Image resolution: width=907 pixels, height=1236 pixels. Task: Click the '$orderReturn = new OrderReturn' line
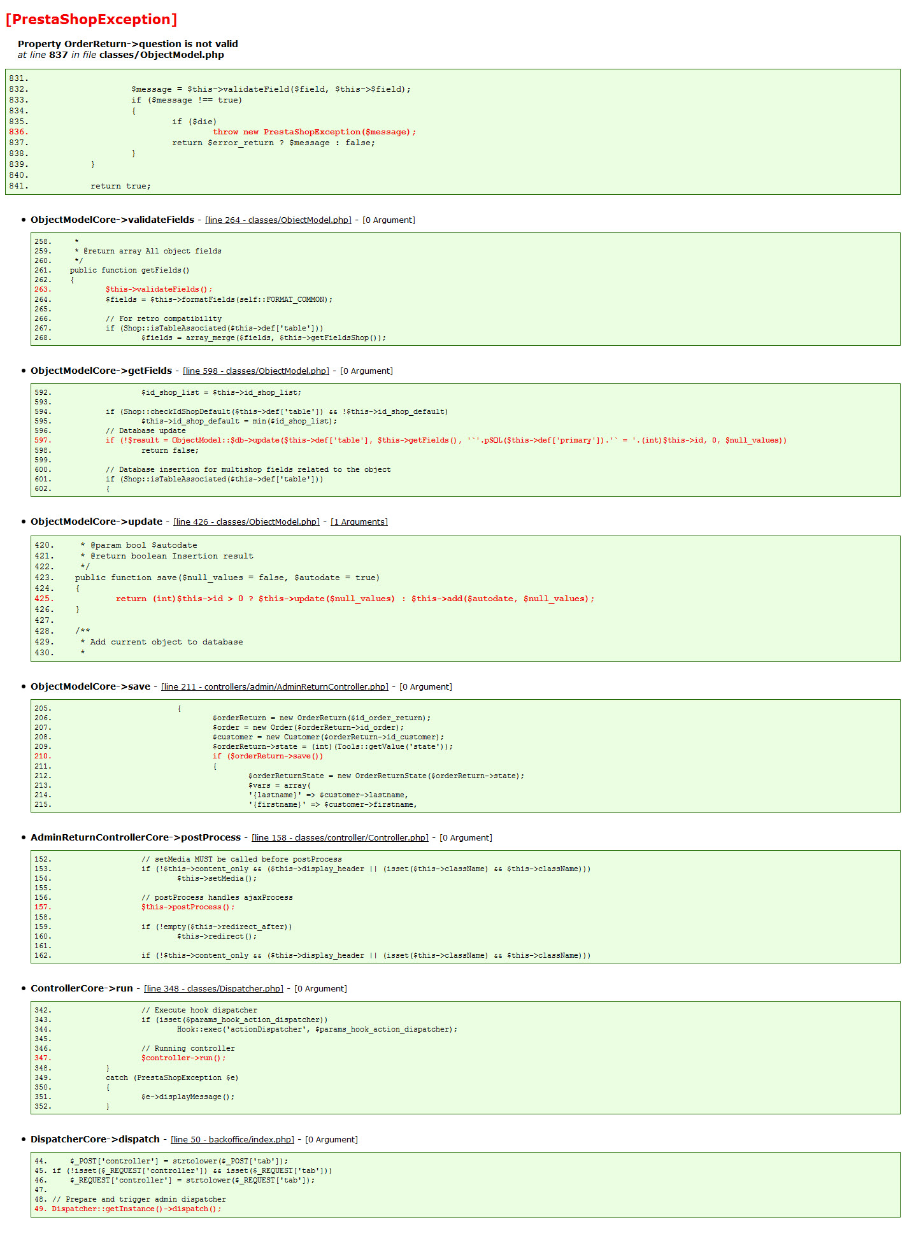(x=322, y=718)
